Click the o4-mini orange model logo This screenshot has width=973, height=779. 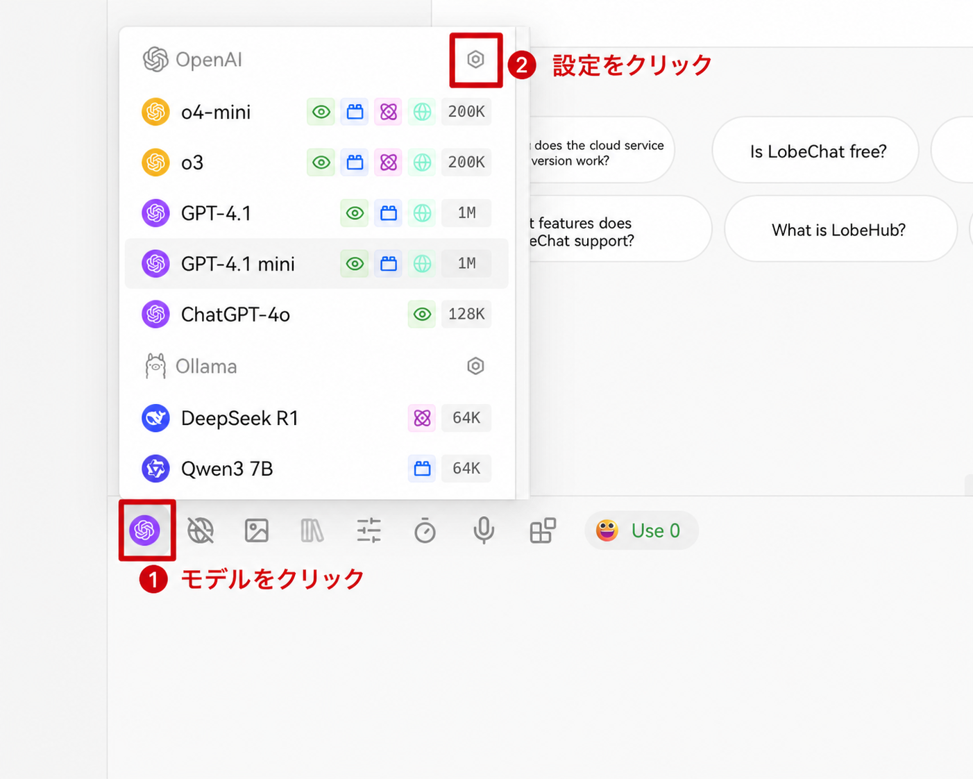(x=155, y=112)
